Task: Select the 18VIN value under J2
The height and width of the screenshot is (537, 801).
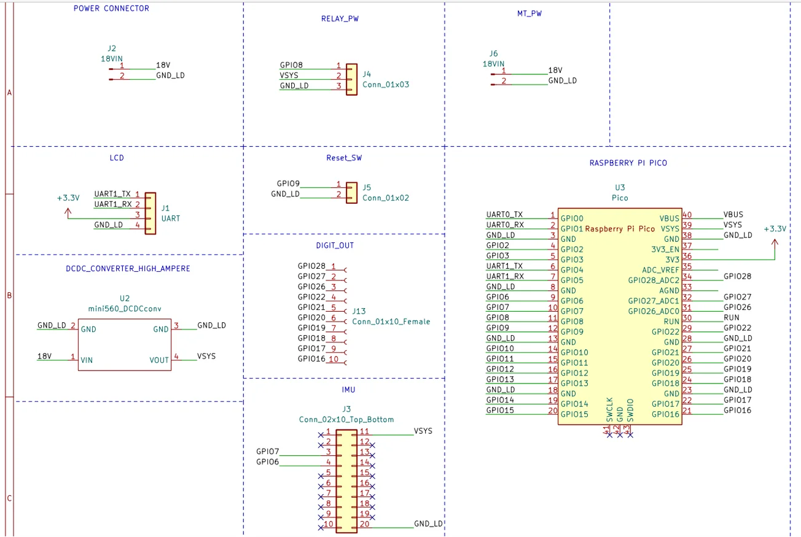Action: pos(112,58)
